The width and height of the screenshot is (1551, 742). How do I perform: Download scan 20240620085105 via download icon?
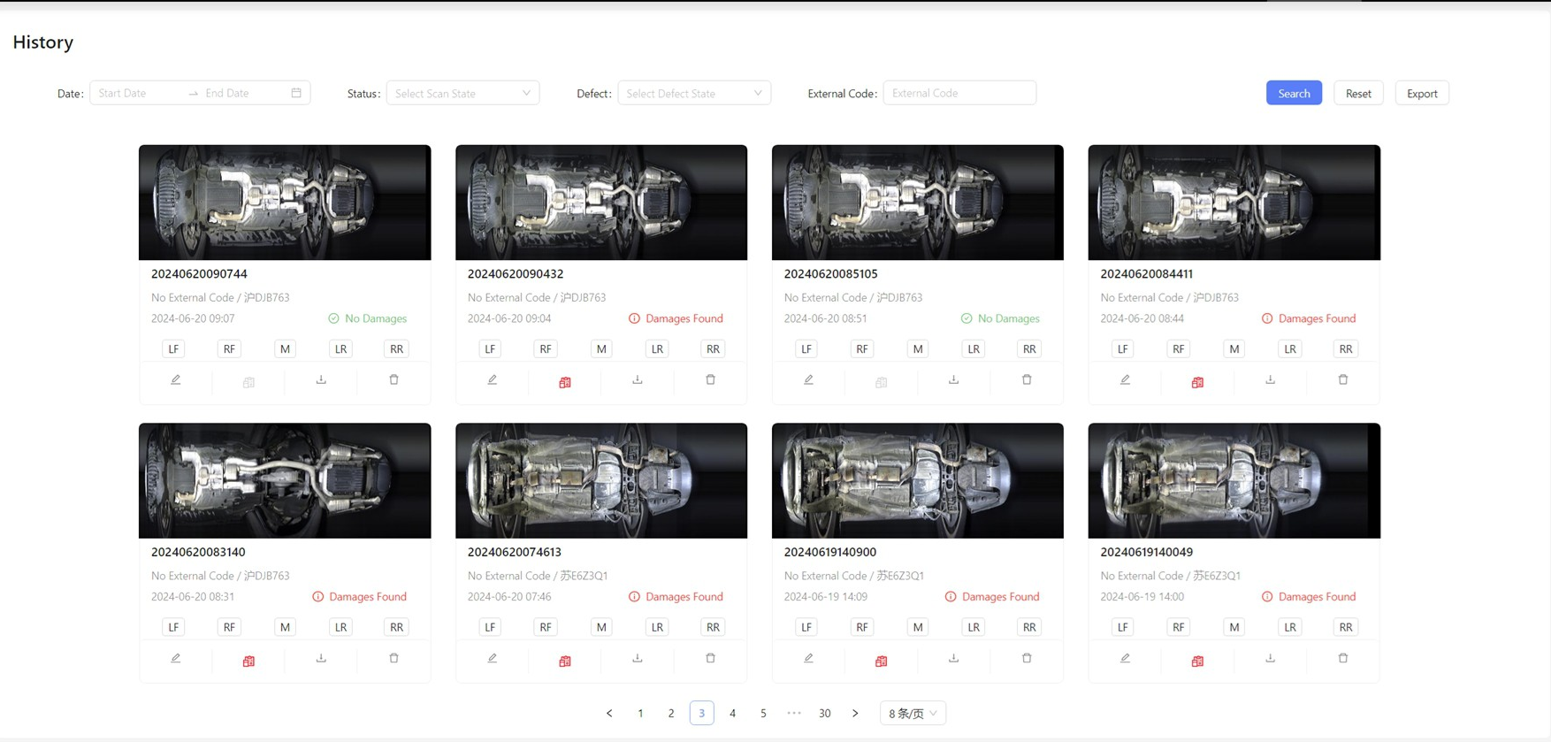point(953,380)
